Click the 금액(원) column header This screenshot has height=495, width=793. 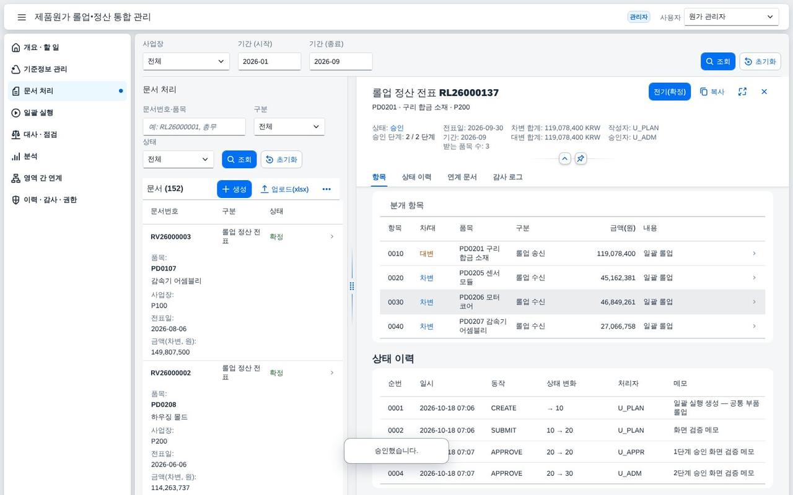click(x=623, y=228)
